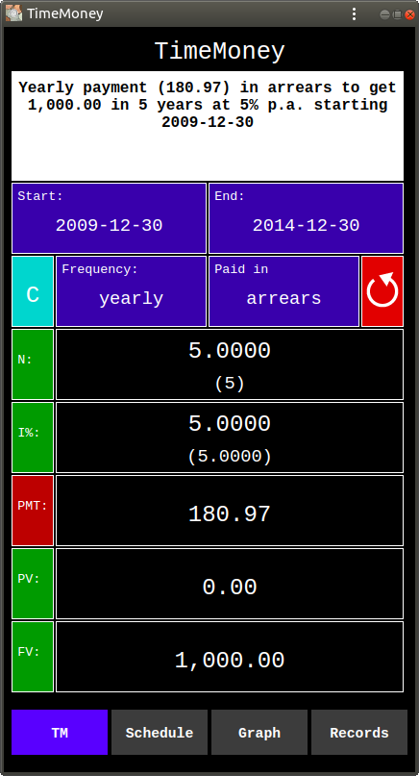The image size is (419, 776).
Task: Select the green FV: solve button
Action: tap(33, 657)
